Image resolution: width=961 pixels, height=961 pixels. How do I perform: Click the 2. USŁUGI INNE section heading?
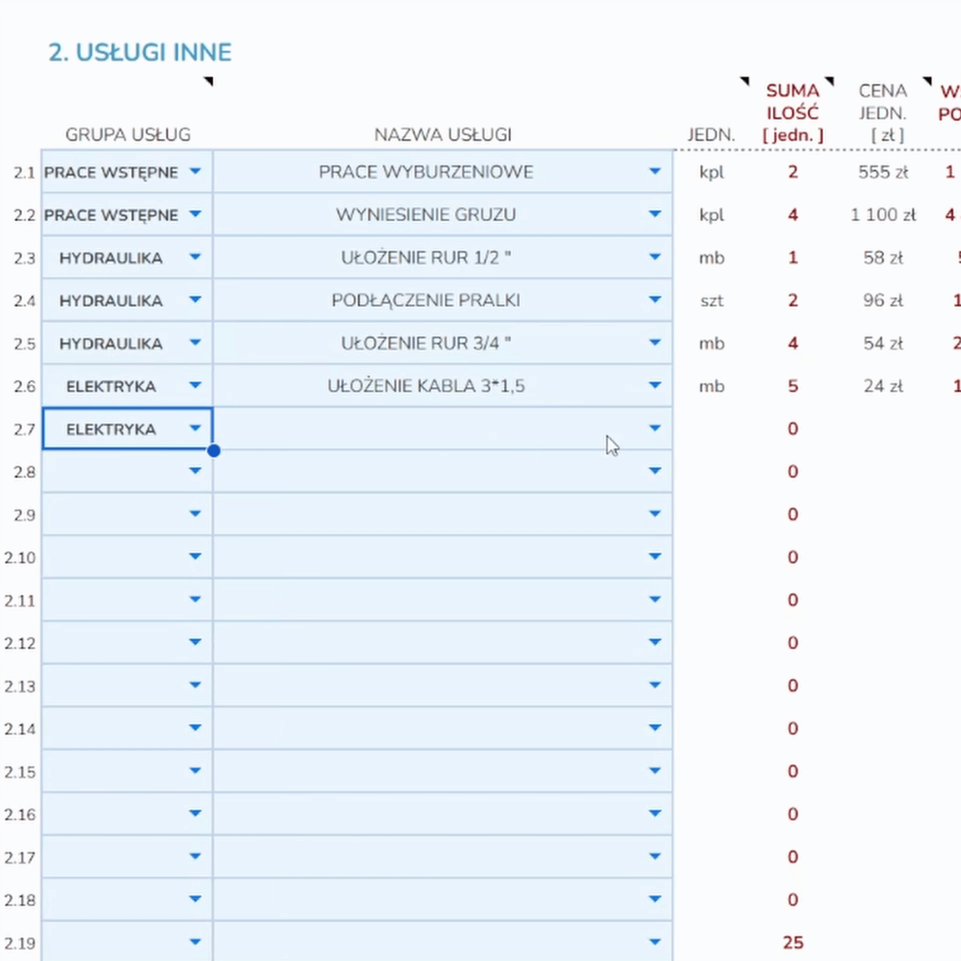(x=140, y=53)
